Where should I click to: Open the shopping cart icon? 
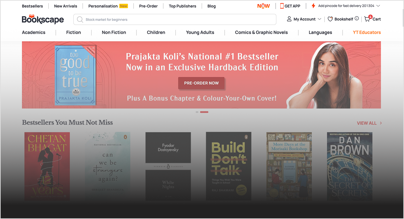point(367,19)
